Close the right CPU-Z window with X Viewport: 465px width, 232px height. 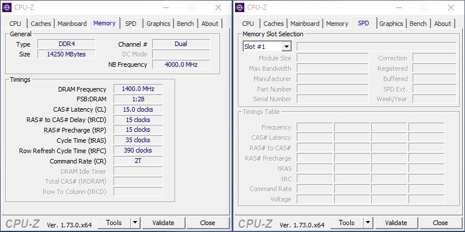pos(451,7)
